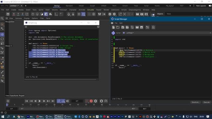This screenshot has width=212, height=119.
Task: Open the viewport Cameras menu
Action: tap(19, 18)
